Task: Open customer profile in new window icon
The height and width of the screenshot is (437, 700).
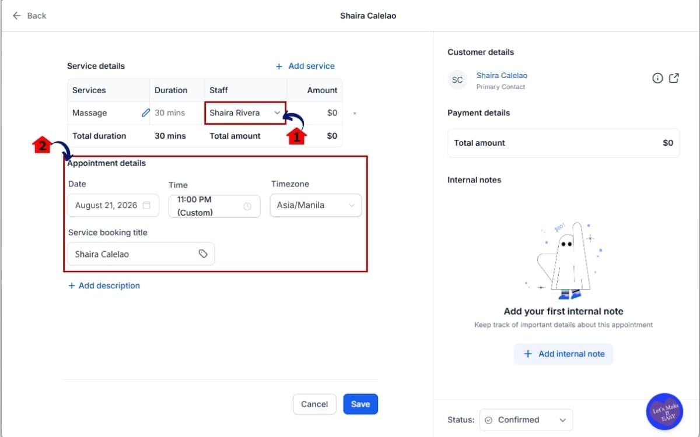Action: pyautogui.click(x=674, y=78)
